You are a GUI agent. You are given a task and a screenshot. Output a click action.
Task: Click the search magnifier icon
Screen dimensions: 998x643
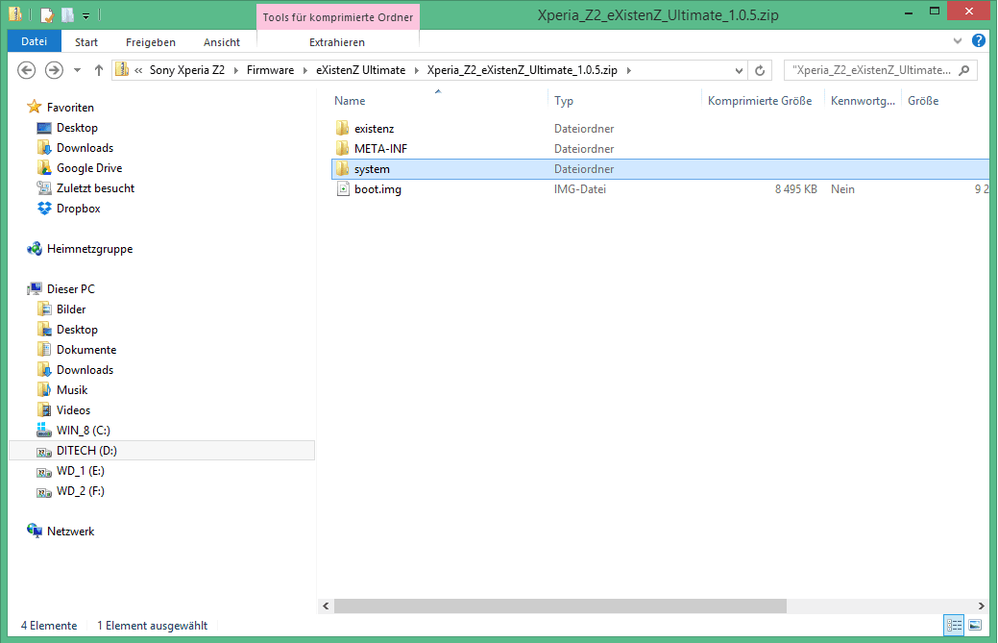tap(965, 70)
